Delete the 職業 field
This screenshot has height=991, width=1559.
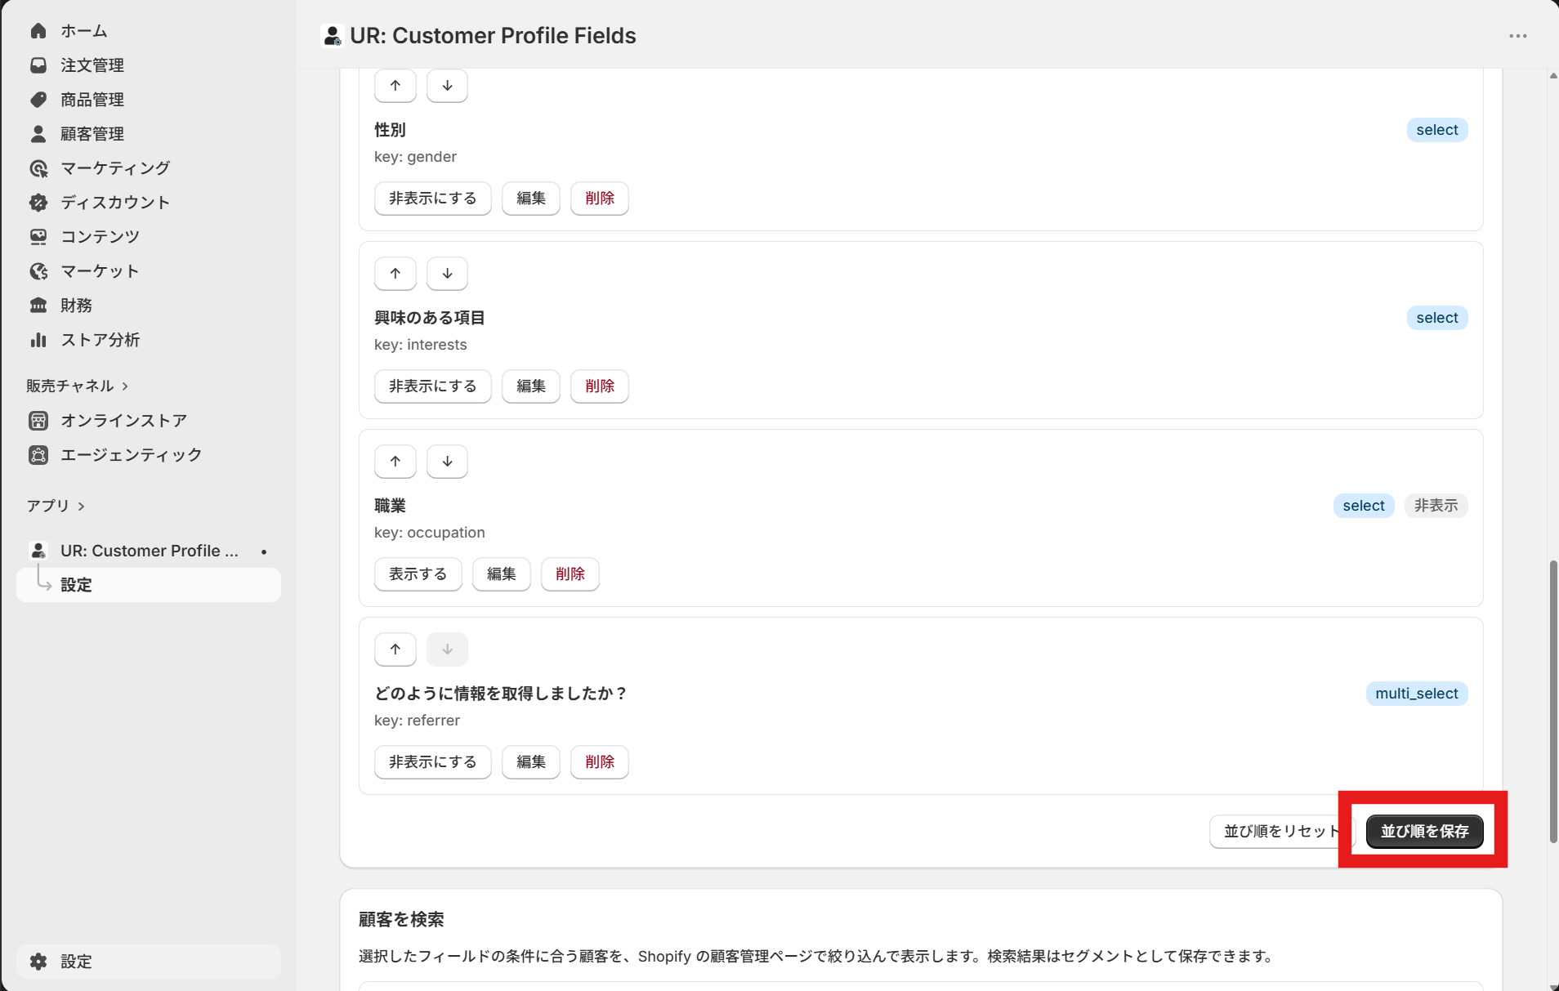(x=570, y=574)
